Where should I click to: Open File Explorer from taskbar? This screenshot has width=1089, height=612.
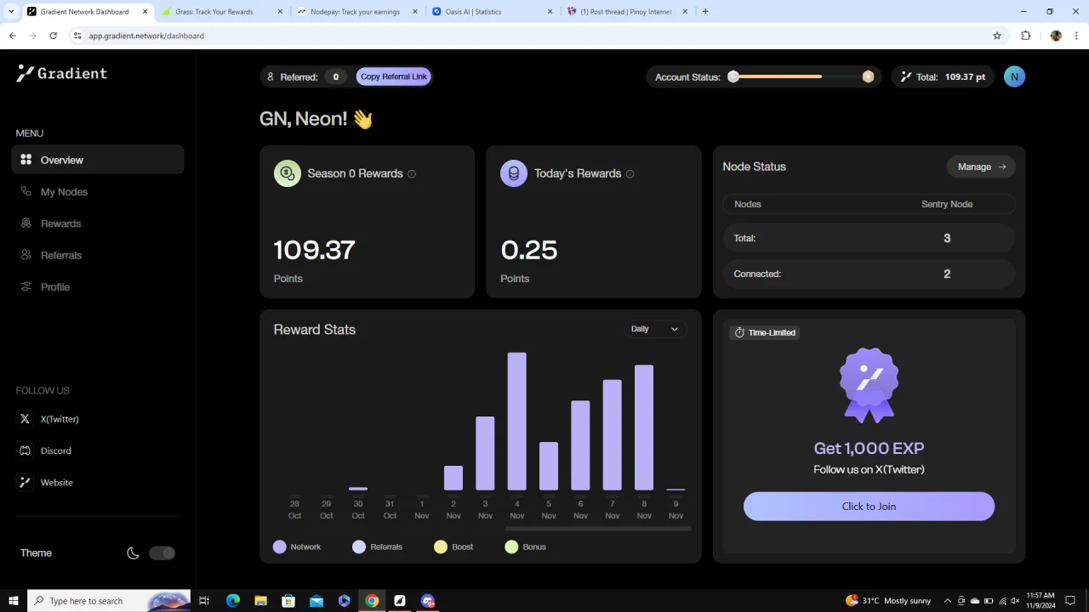(x=260, y=600)
